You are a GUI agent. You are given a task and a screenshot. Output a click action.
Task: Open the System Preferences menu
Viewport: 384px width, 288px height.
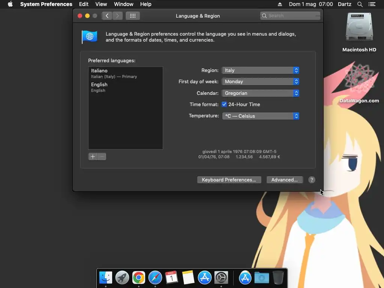coord(46,4)
